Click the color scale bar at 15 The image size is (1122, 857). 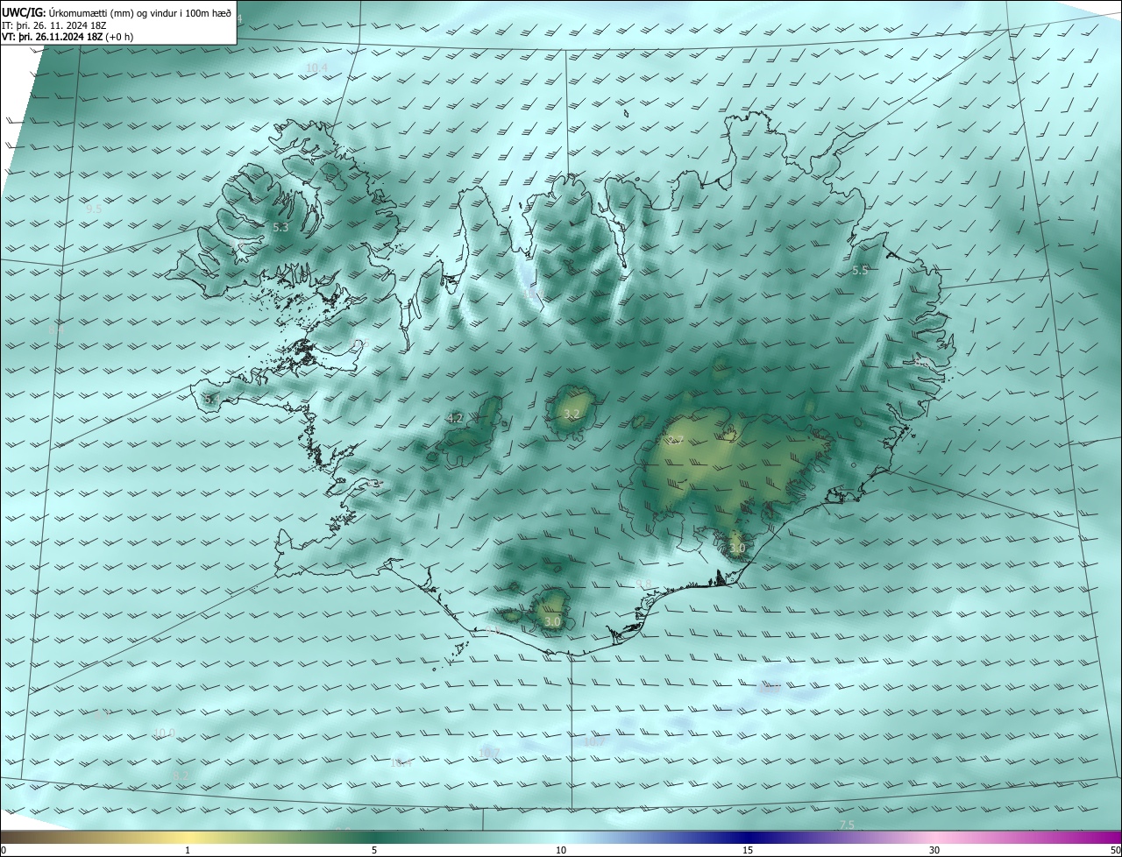(x=748, y=850)
